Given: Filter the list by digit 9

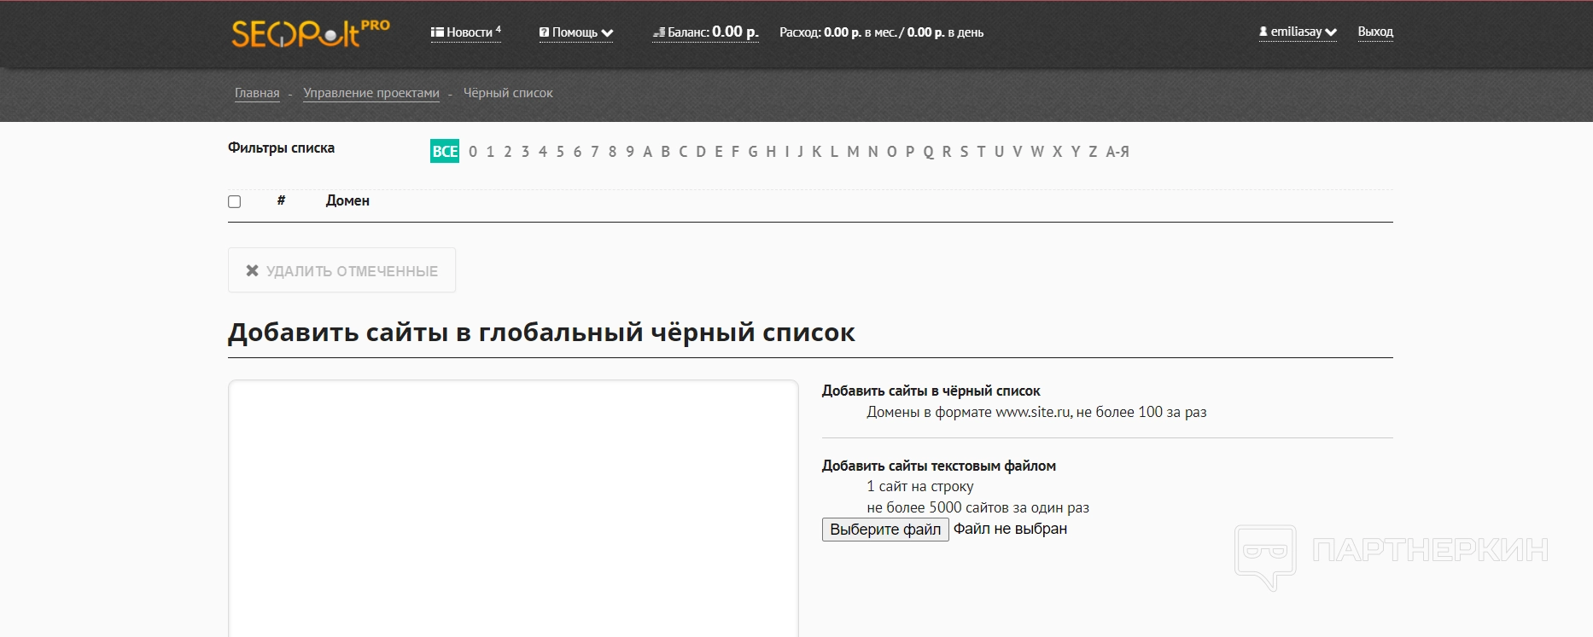Looking at the screenshot, I should tap(630, 152).
